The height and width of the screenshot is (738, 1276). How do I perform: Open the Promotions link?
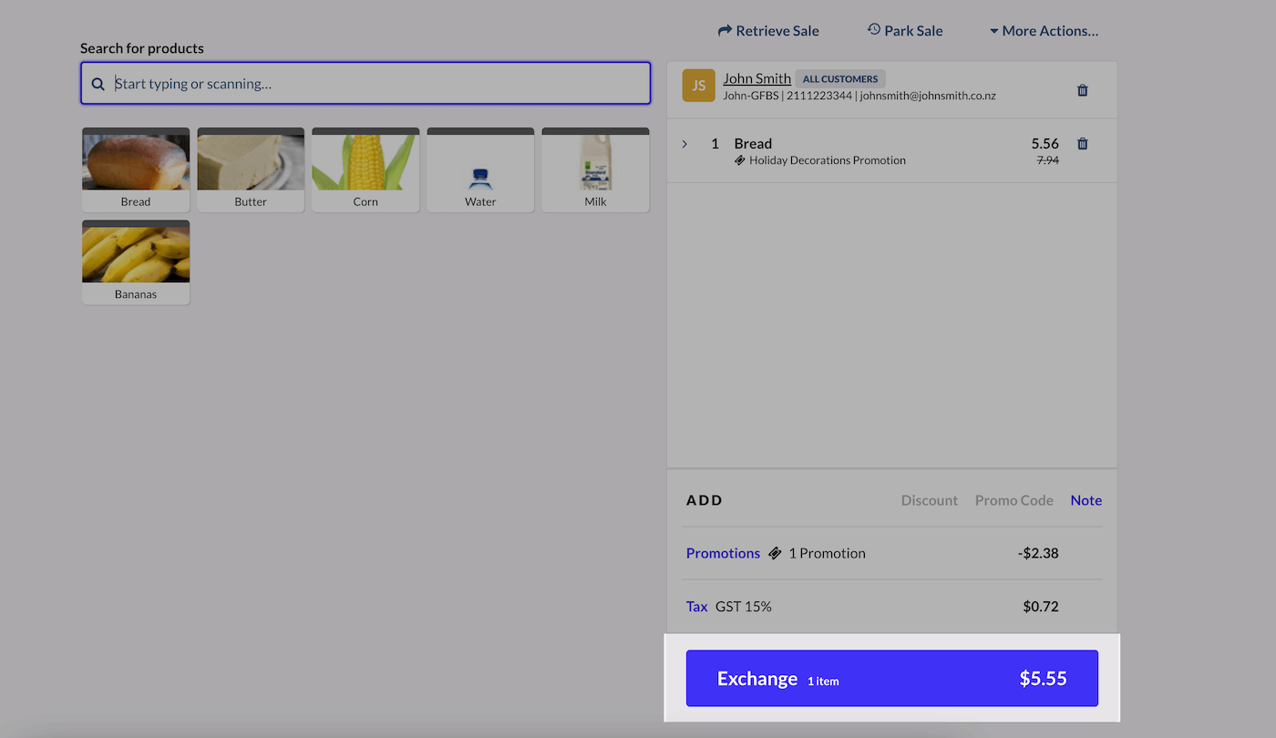coord(723,552)
